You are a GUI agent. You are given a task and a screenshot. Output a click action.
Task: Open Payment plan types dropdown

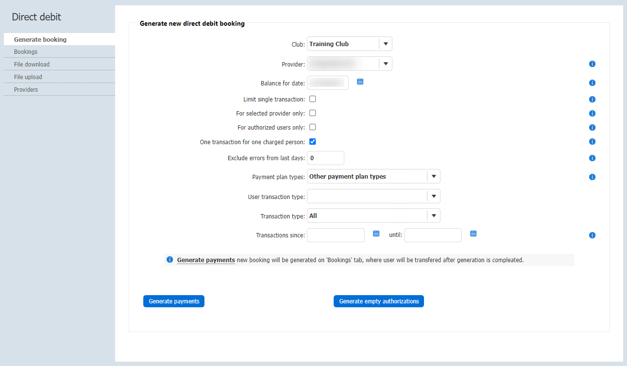pyautogui.click(x=434, y=176)
